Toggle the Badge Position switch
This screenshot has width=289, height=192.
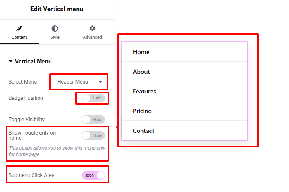(x=93, y=98)
